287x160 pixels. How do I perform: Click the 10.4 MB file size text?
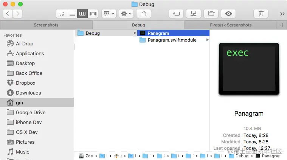[252, 129]
